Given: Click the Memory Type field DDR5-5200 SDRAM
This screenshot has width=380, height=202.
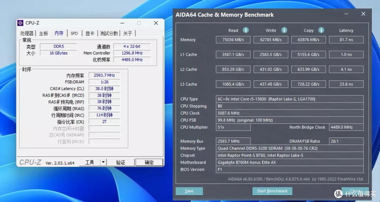Looking at the screenshot, I should (x=290, y=148).
